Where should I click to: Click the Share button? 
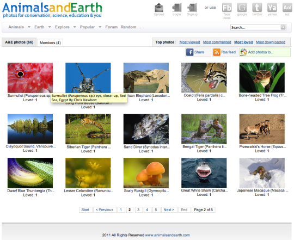coord(198,52)
